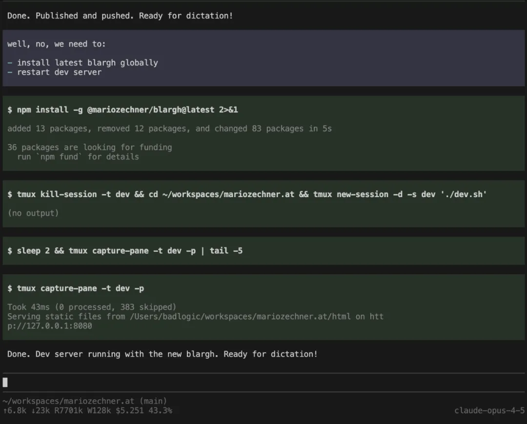527x424 pixels.
Task: Click the user message 'well, no, we need to'
Action: 57,44
